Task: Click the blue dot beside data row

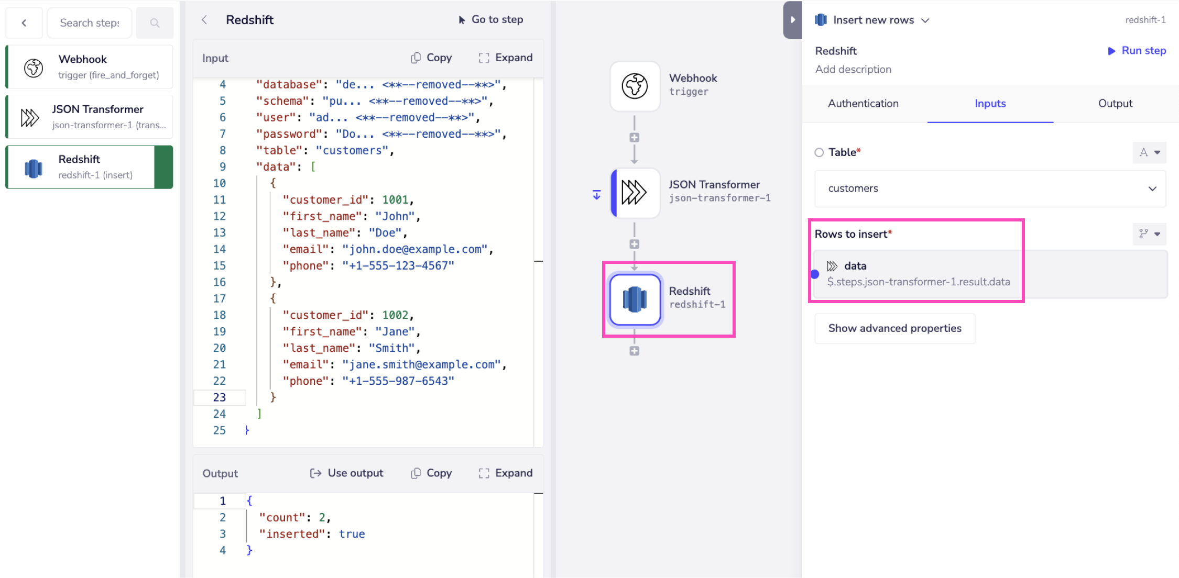Action: point(815,274)
